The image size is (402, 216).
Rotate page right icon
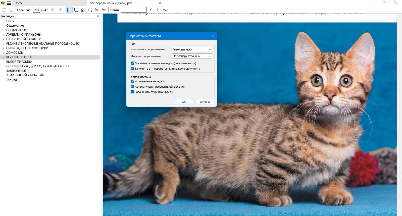pos(90,10)
